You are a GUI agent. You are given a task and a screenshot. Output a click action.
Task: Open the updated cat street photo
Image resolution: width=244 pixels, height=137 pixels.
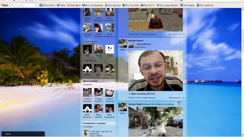click(156, 122)
